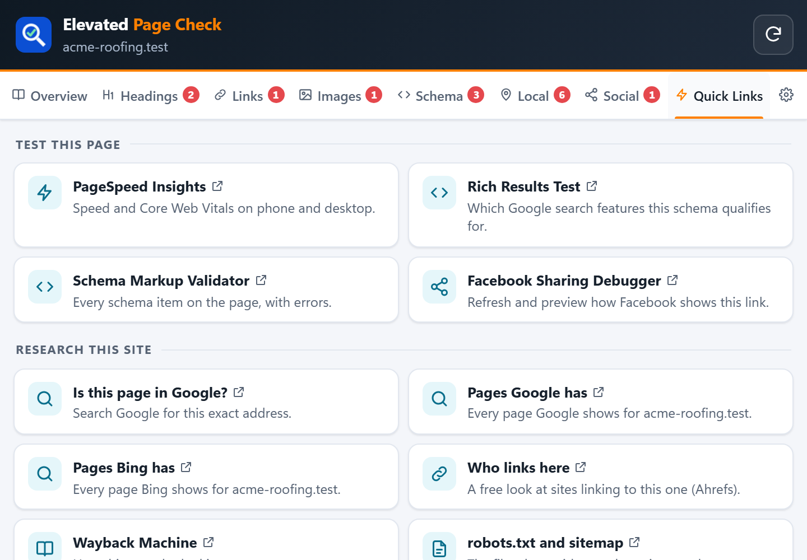Click the 'RESEARCH THIS SITE' section heading
This screenshot has height=560, width=807.
click(x=84, y=350)
